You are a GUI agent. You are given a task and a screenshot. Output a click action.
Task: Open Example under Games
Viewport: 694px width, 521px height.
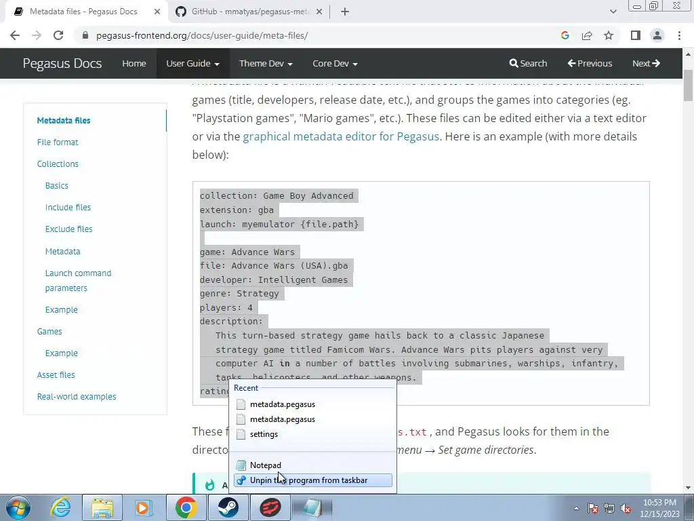point(61,353)
